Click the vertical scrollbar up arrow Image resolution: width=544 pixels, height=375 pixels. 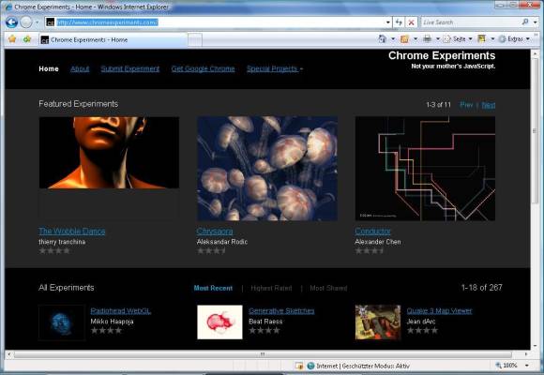click(535, 53)
